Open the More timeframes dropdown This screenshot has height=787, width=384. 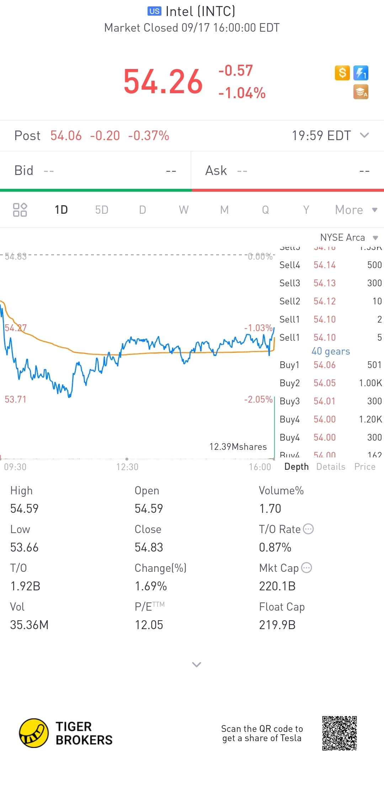(356, 210)
